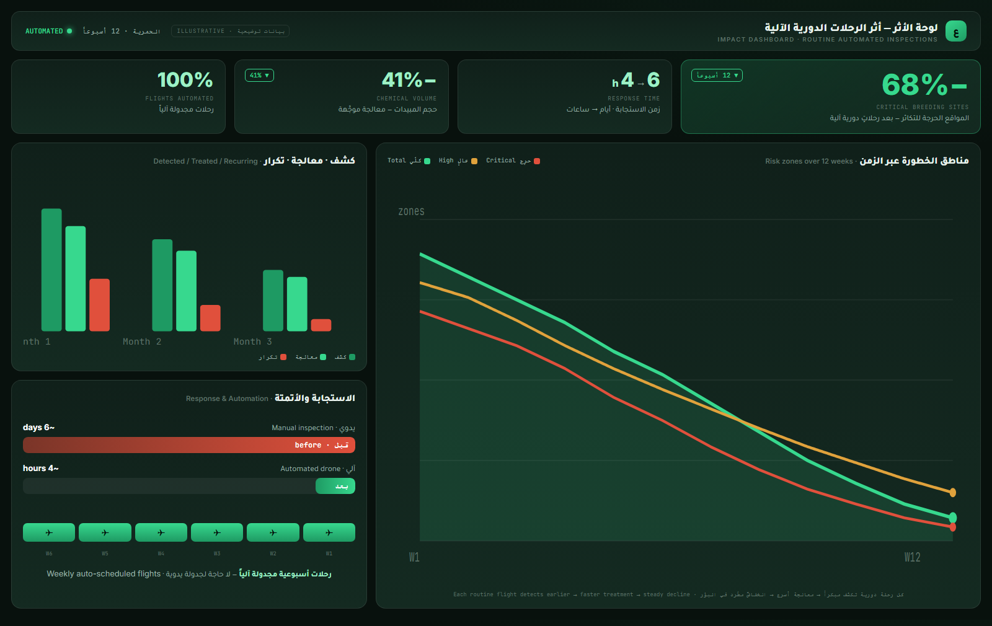Click the red 'before' manual inspection bar
The image size is (992, 626).
tap(189, 445)
